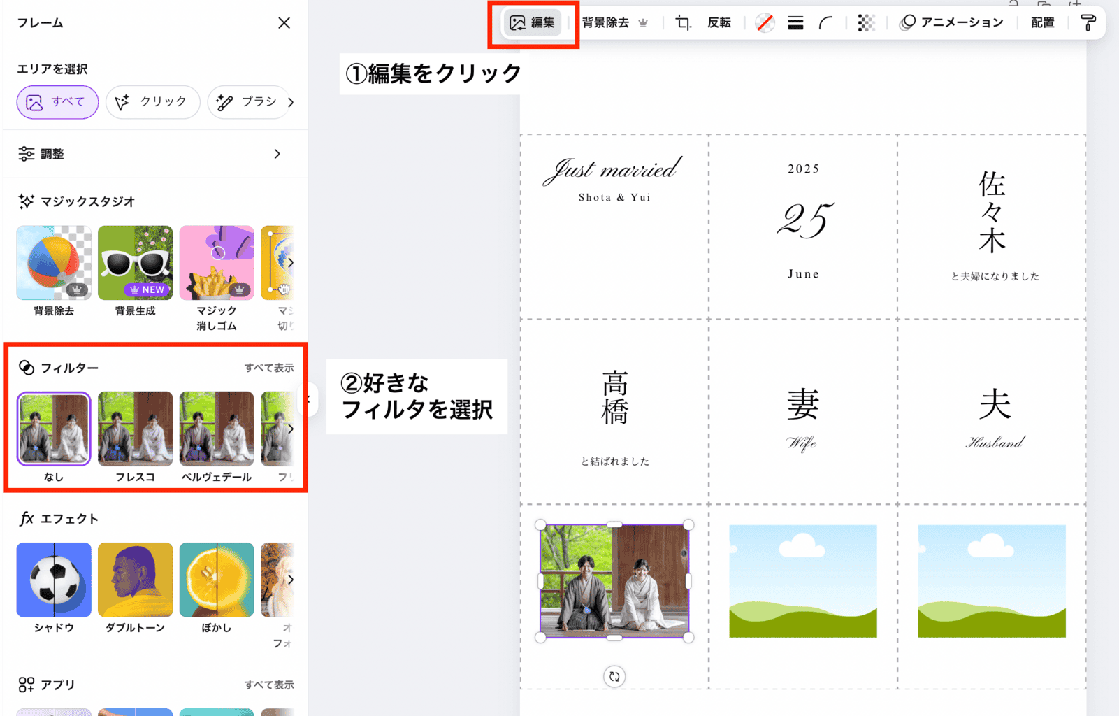Viewport: 1119px width, 716px height.
Task: Select the クリック area selection option
Action: pos(152,102)
